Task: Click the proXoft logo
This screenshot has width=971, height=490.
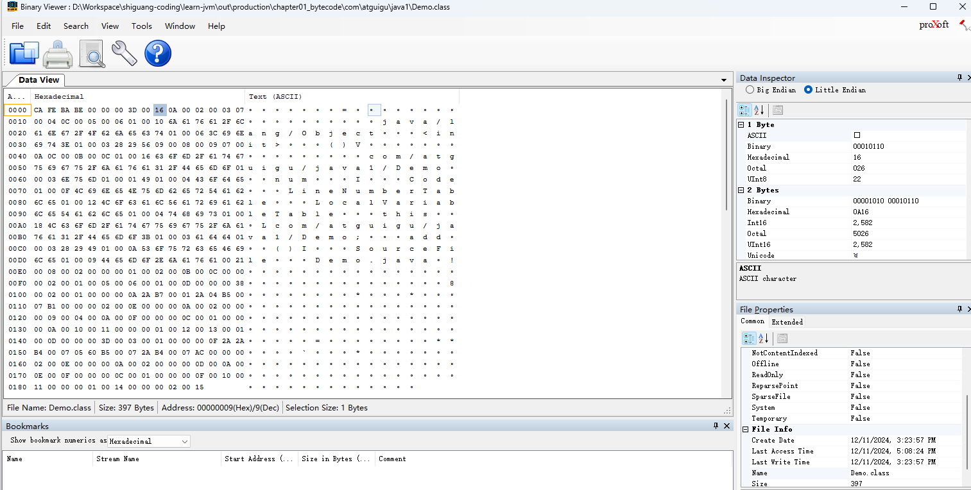Action: pos(934,24)
